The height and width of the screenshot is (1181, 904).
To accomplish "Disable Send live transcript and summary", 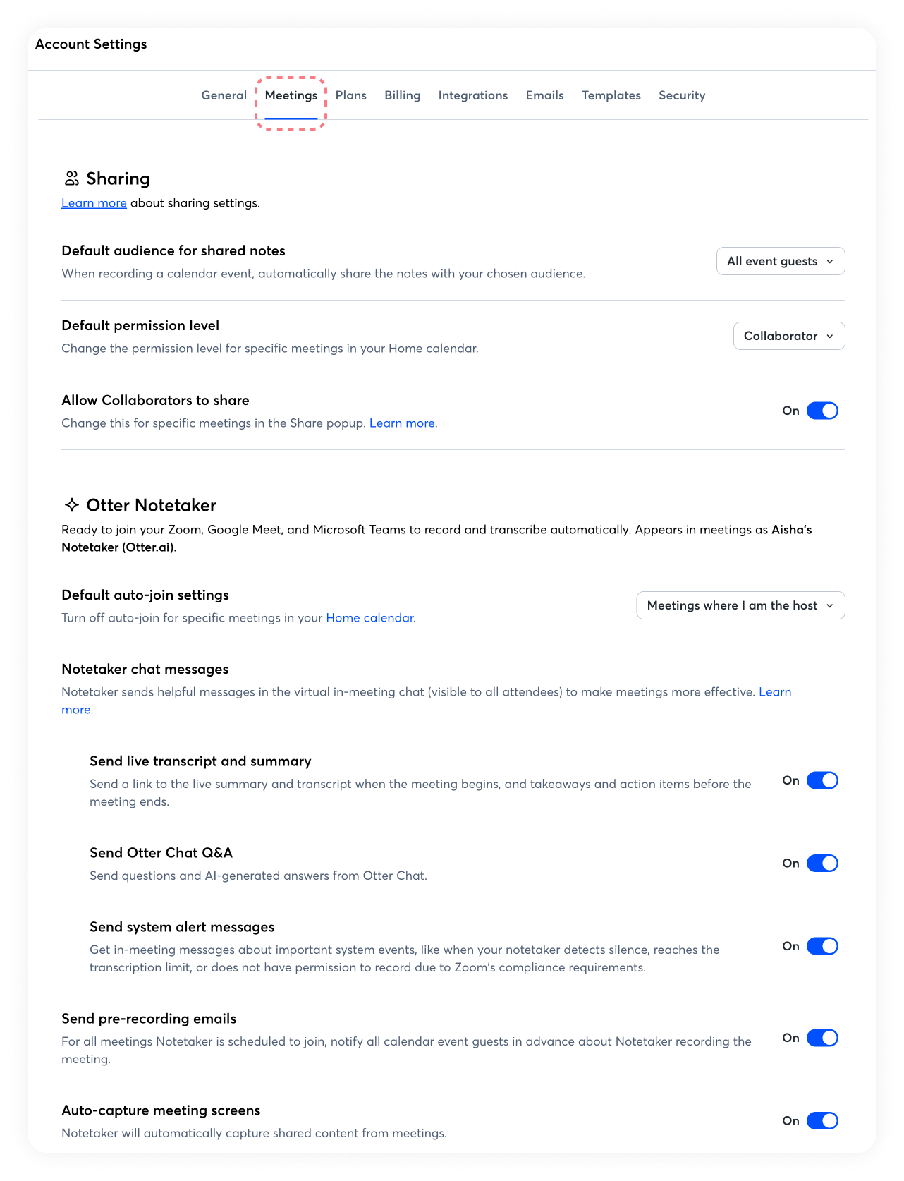I will [x=822, y=780].
